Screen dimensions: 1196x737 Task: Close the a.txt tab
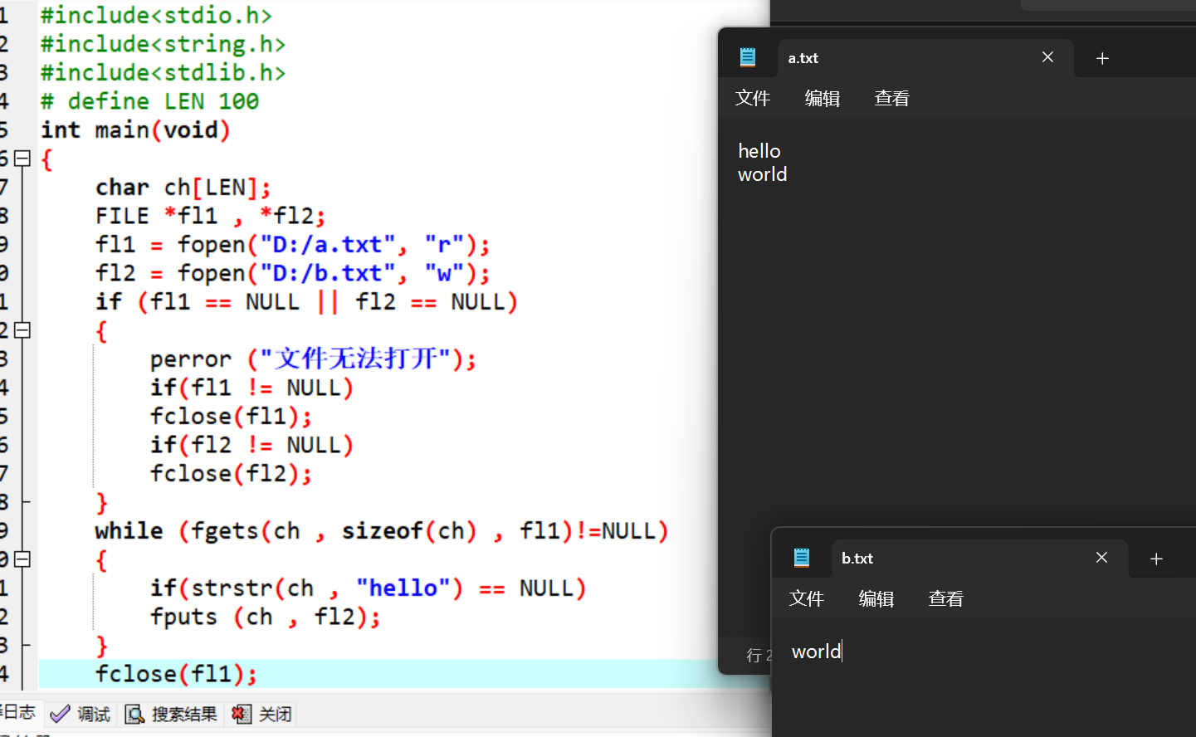coord(1047,57)
